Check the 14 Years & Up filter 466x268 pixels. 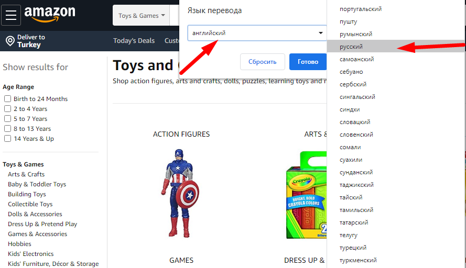tap(7, 139)
